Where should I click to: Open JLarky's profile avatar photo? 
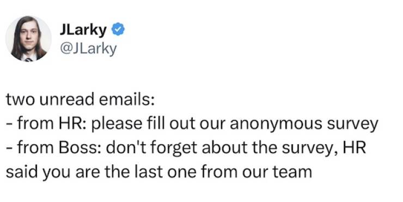tap(28, 39)
